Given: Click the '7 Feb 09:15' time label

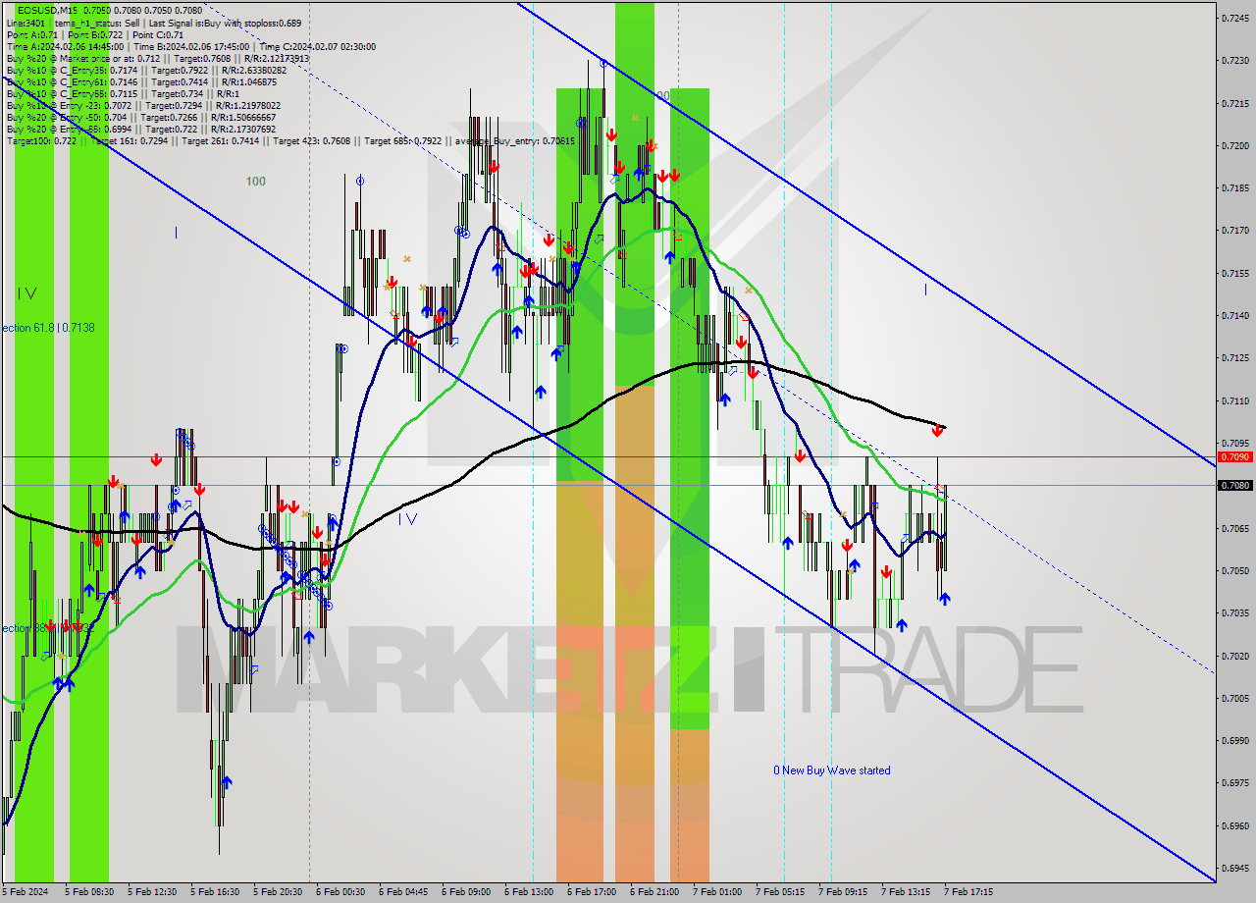Looking at the screenshot, I should point(843,892).
